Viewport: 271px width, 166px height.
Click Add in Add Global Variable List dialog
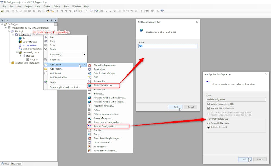coord(176,107)
